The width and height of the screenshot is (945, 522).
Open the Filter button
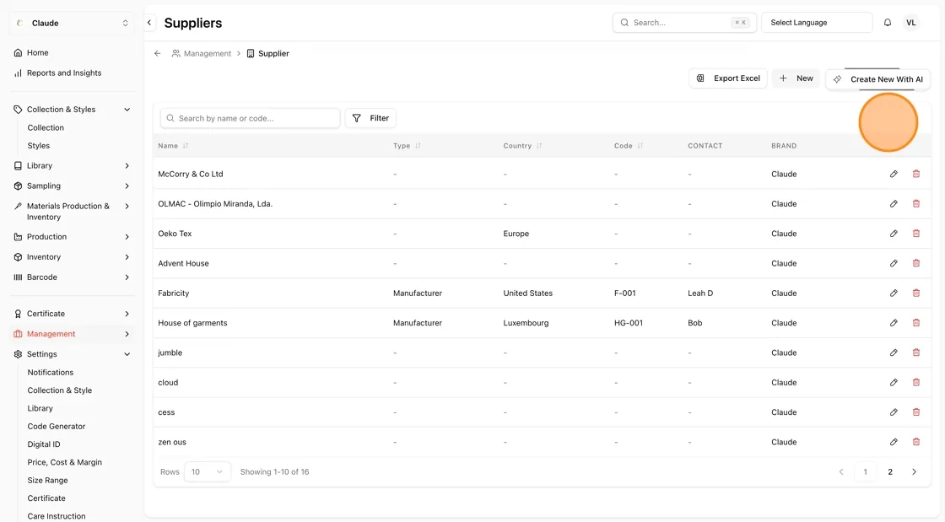pyautogui.click(x=370, y=118)
